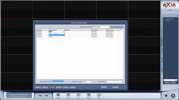Select Home in the device tree
This screenshot has height=100, width=179.
point(168,20)
